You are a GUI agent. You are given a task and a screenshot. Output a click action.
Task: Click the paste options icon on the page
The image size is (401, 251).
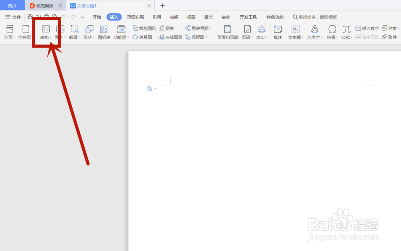click(x=150, y=88)
